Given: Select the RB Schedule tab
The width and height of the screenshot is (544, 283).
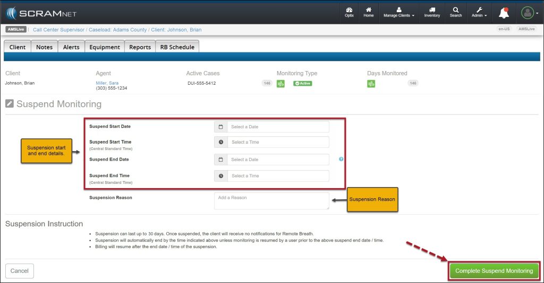Looking at the screenshot, I should 177,47.
